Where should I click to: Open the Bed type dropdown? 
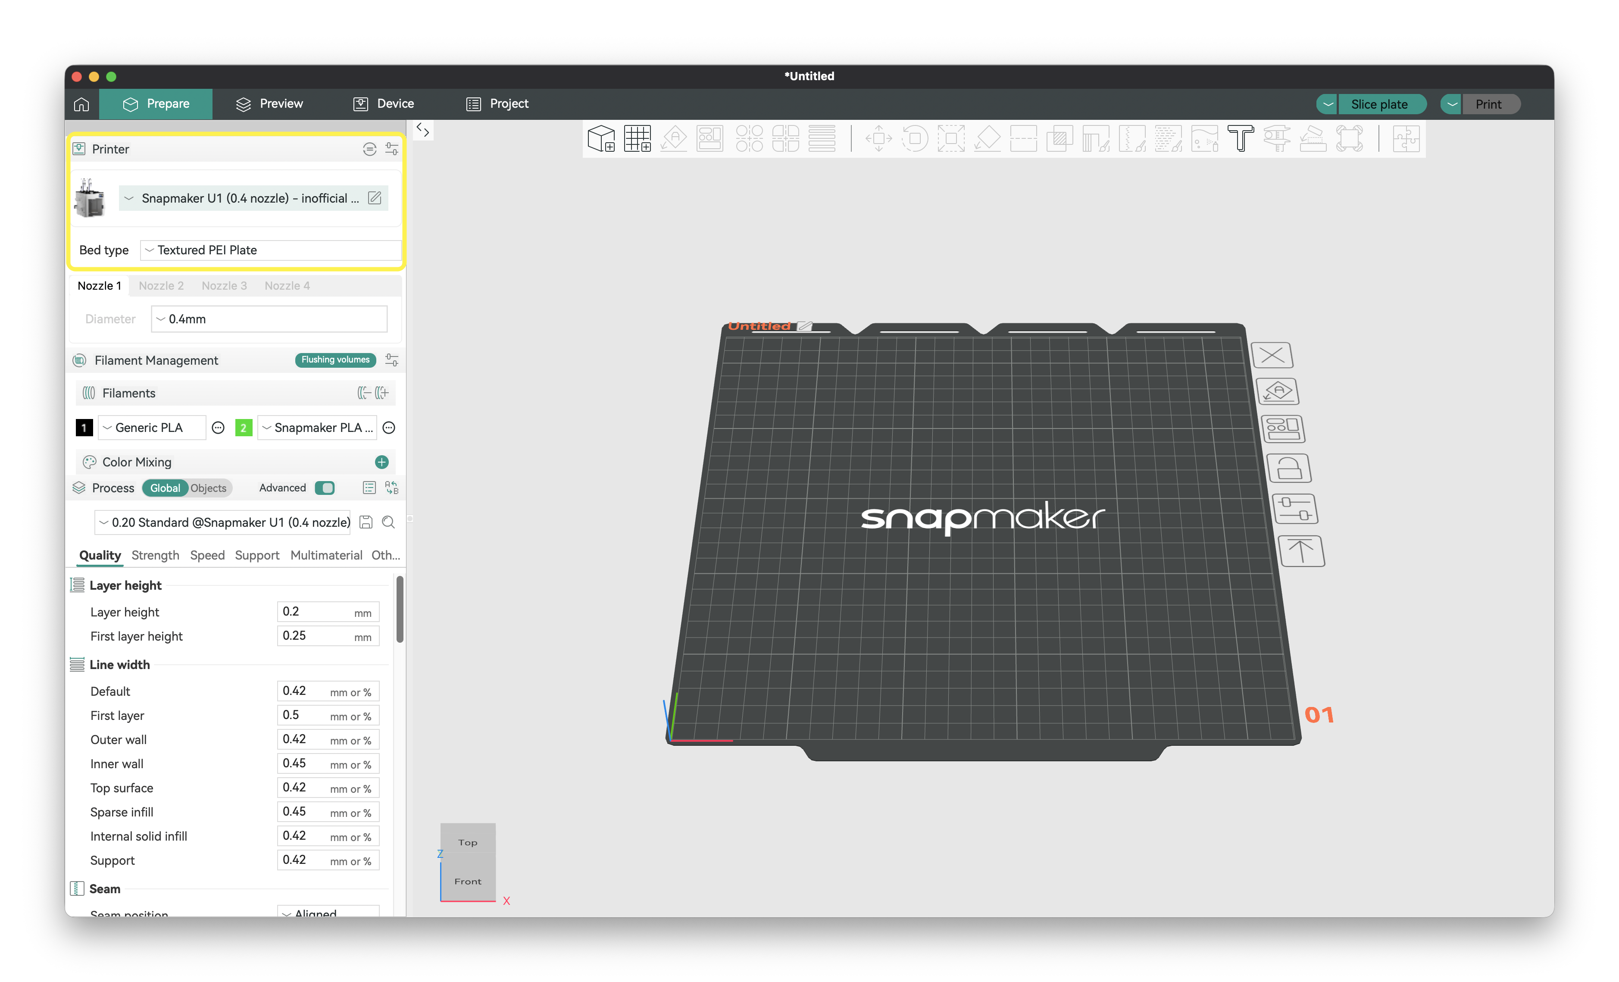click(271, 250)
